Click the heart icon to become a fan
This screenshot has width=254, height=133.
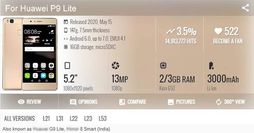click(x=218, y=31)
